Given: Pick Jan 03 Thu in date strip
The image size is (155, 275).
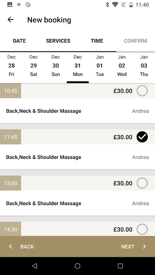Looking at the screenshot, I should 144,66.
